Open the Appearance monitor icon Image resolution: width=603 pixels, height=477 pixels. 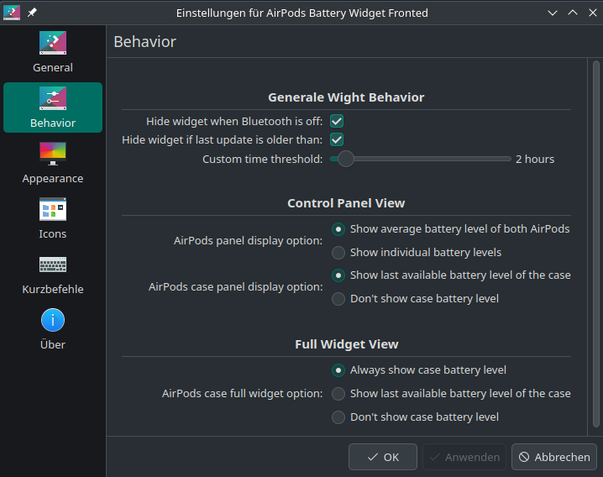pyautogui.click(x=53, y=154)
